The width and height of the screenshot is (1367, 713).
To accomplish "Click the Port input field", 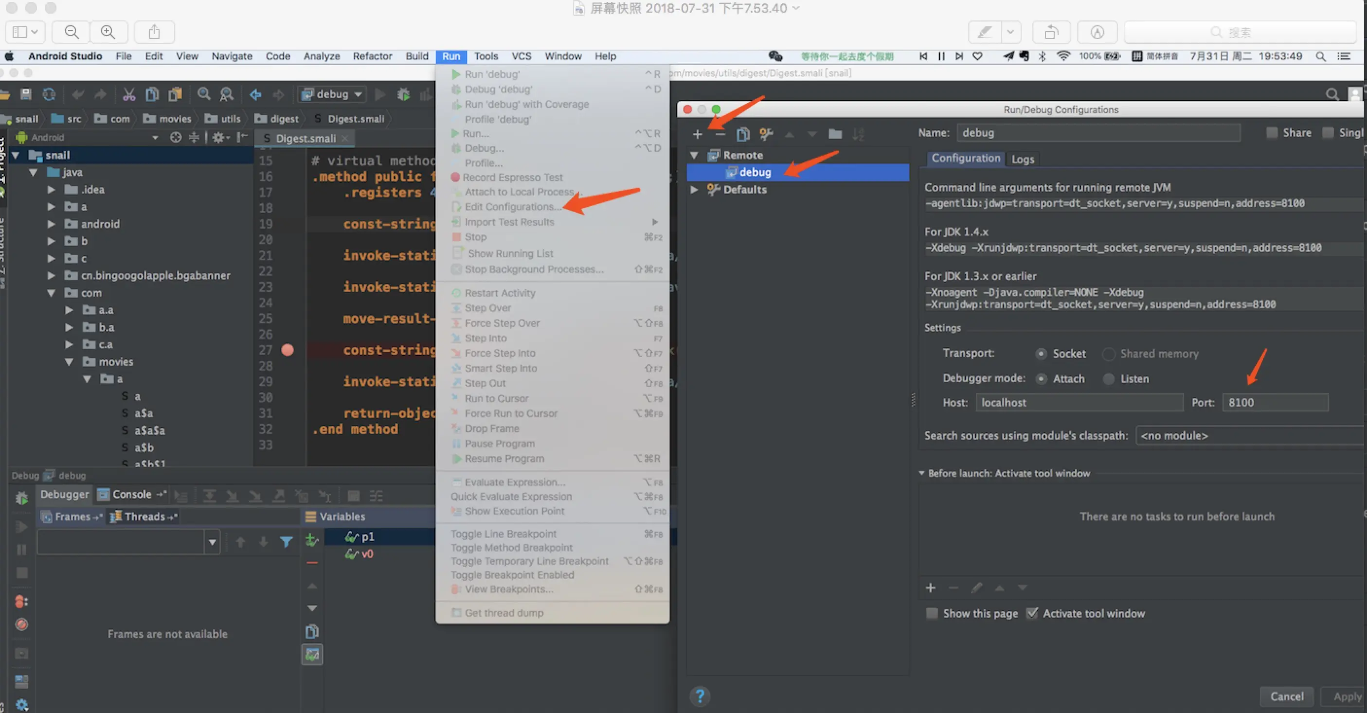I will point(1275,402).
